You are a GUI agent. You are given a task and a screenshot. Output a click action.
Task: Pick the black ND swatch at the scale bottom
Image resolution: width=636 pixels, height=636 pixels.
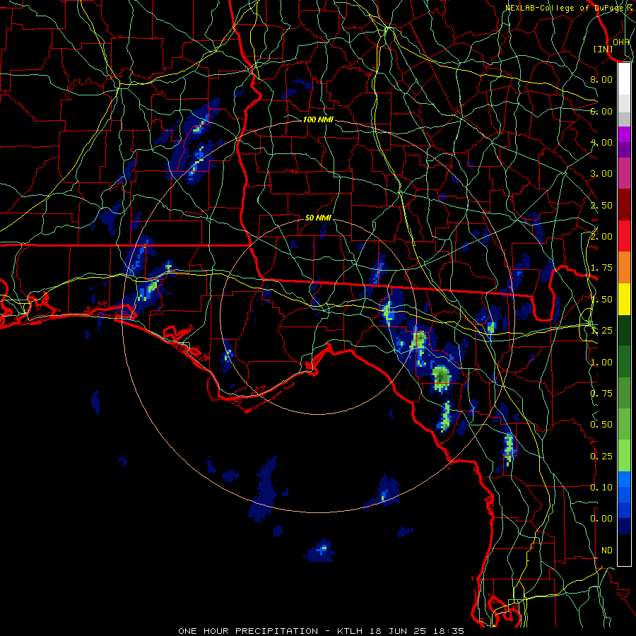click(x=624, y=550)
